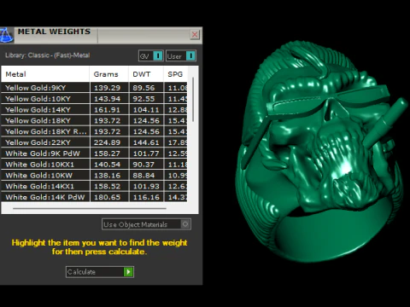Image resolution: width=410 pixels, height=307 pixels.
Task: Click the 224.89 grams value
Action: [x=108, y=142]
